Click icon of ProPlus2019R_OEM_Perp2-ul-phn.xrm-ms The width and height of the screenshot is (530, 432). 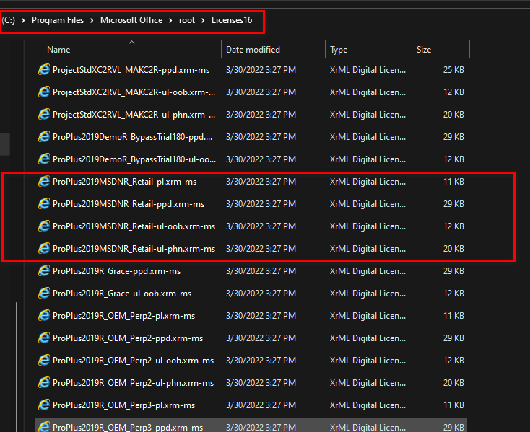tap(44, 383)
